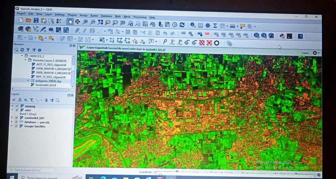This screenshot has height=179, width=336.
Task: Close the Browser panel
Action: (74, 46)
